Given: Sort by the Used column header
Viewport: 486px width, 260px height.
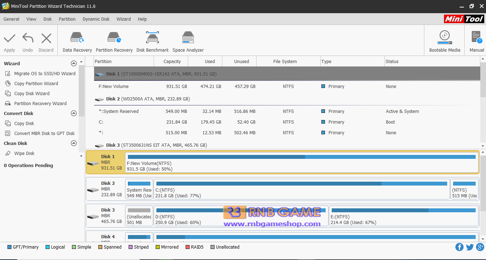Looking at the screenshot, I should click(x=205, y=62).
